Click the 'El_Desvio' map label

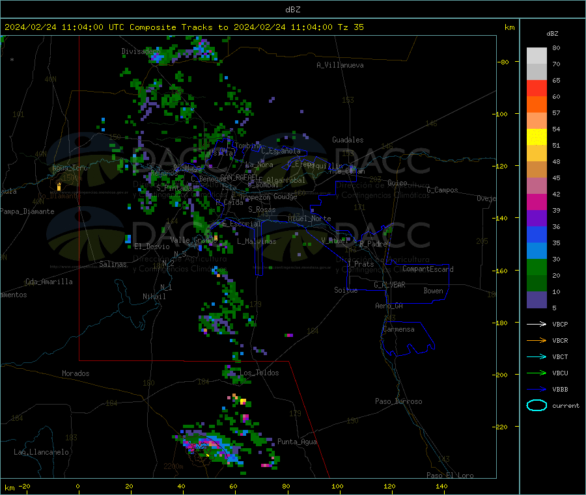click(x=152, y=247)
